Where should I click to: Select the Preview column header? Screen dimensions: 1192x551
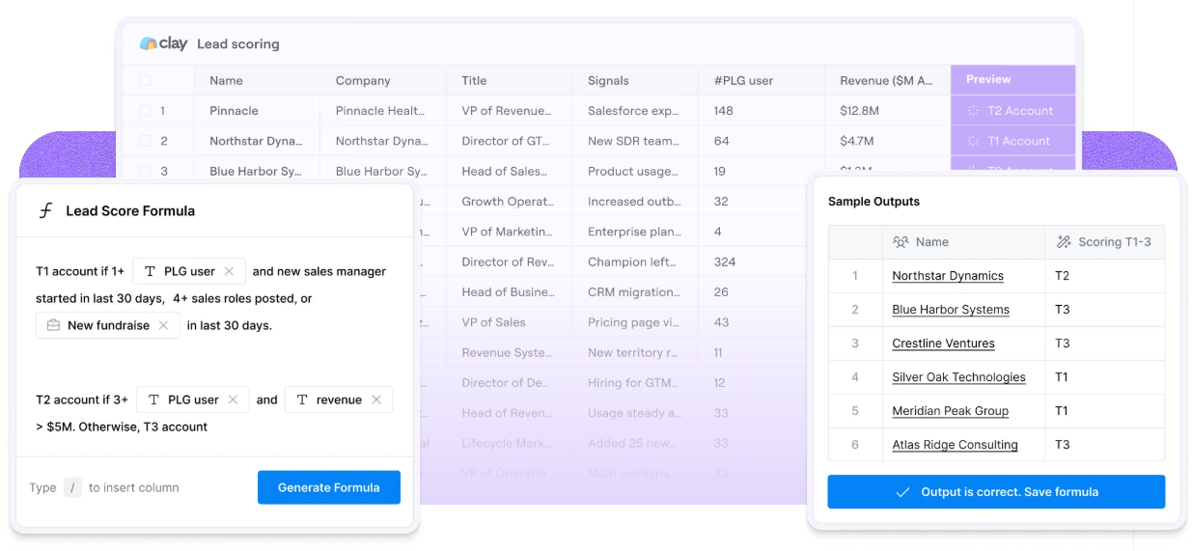point(1013,80)
